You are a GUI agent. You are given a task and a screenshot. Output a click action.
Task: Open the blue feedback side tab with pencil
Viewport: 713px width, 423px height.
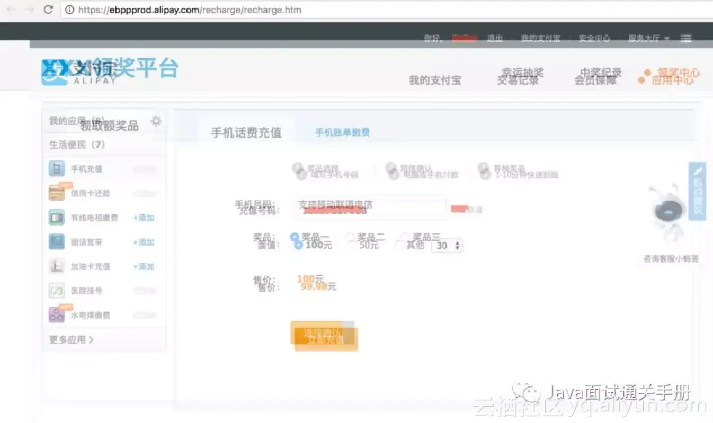pos(698,191)
